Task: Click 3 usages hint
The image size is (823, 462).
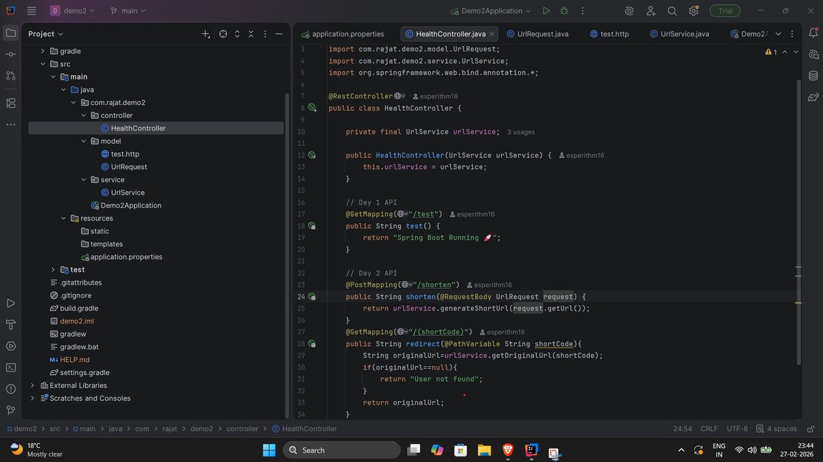Action: (521, 132)
